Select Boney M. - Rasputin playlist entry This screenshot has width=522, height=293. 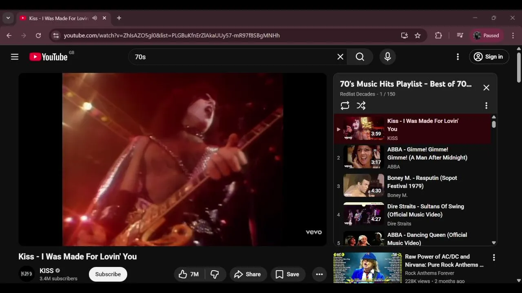412,186
